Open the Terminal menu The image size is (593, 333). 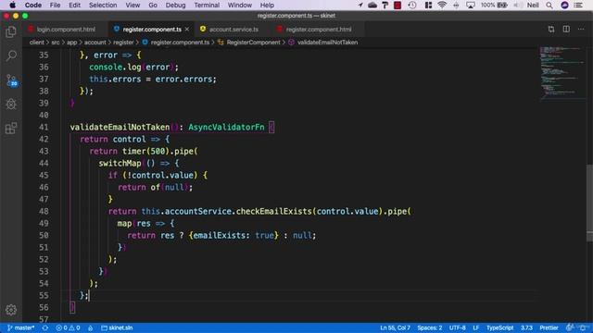(207, 5)
